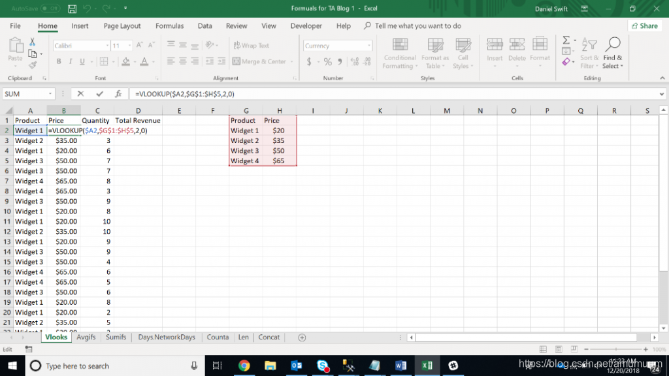This screenshot has height=376, width=669.
Task: Open the Name Box dropdown showing SUM
Action: (x=50, y=94)
